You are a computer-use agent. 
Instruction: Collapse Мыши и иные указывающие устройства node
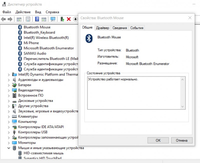pos(9,148)
